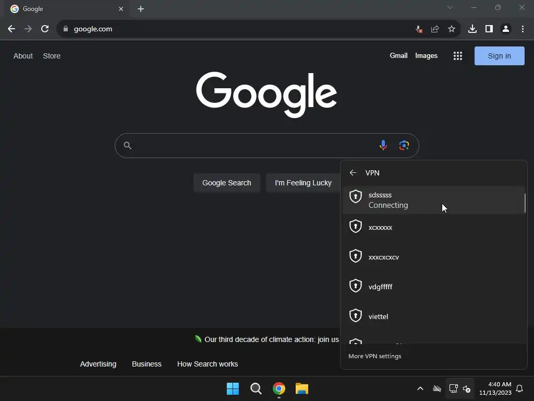Image resolution: width=534 pixels, height=401 pixels.
Task: View site info via the padlock icon
Action: tap(65, 29)
